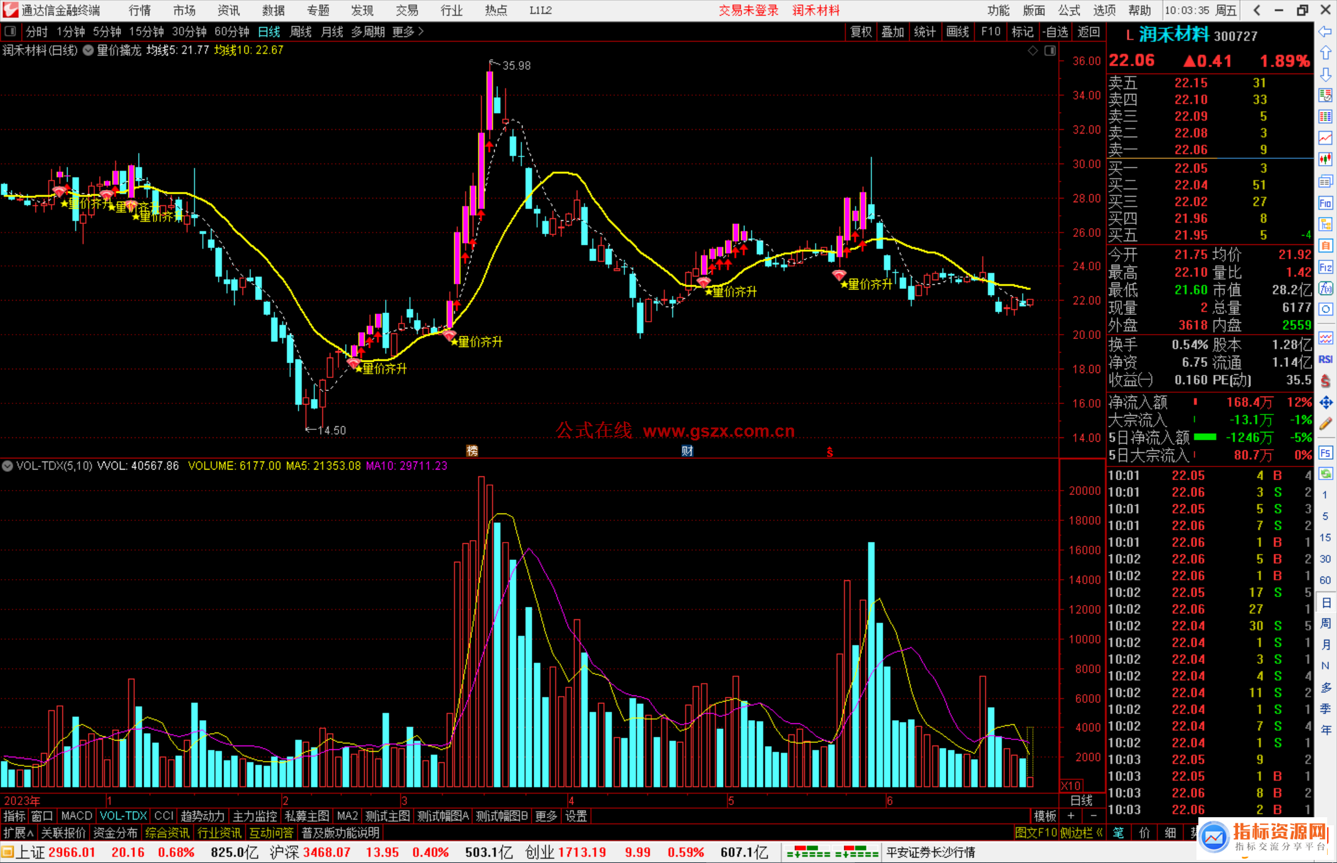Switch to MACD indicator tab
1337x863 pixels.
[77, 817]
